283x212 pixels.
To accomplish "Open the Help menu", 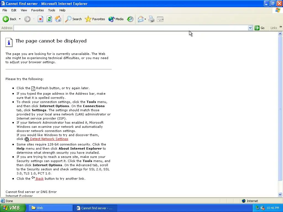I will click(62, 10).
